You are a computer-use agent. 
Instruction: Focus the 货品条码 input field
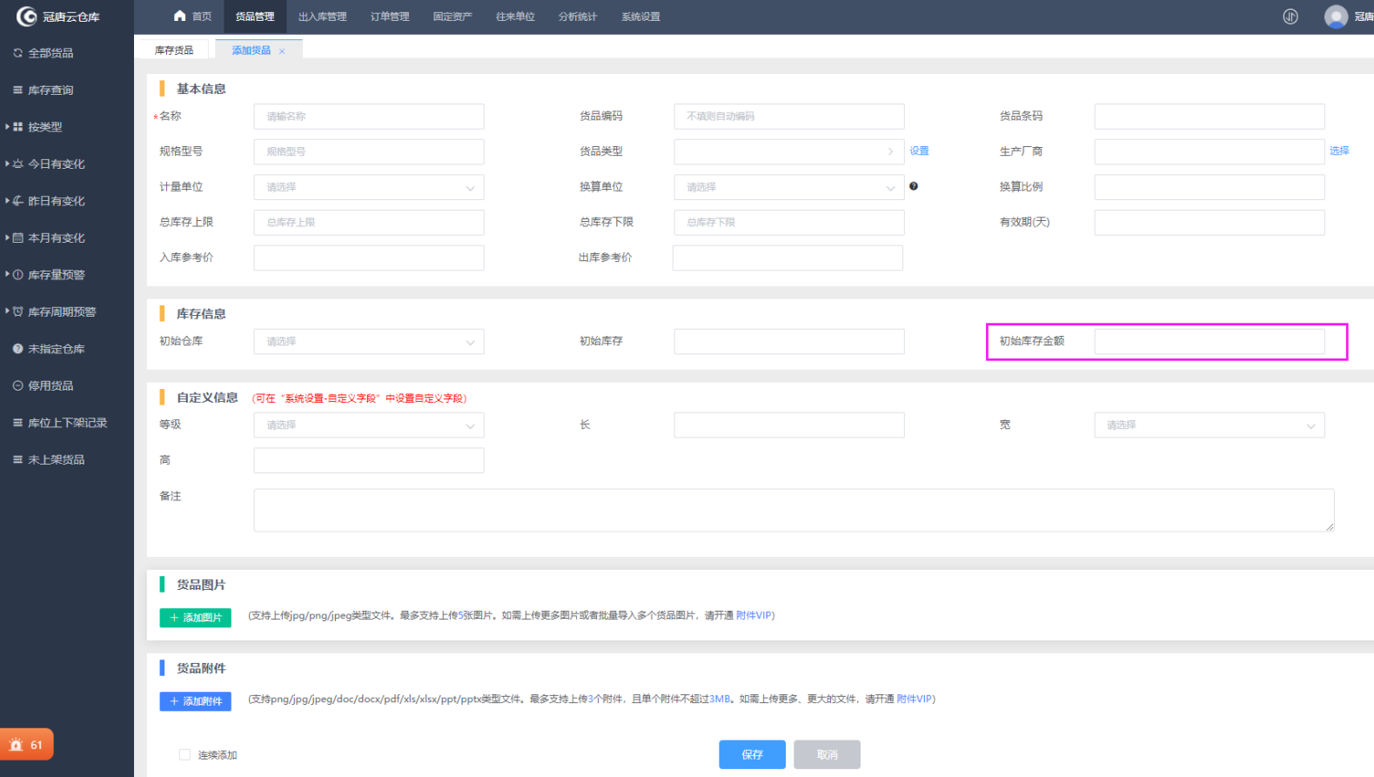[1210, 117]
